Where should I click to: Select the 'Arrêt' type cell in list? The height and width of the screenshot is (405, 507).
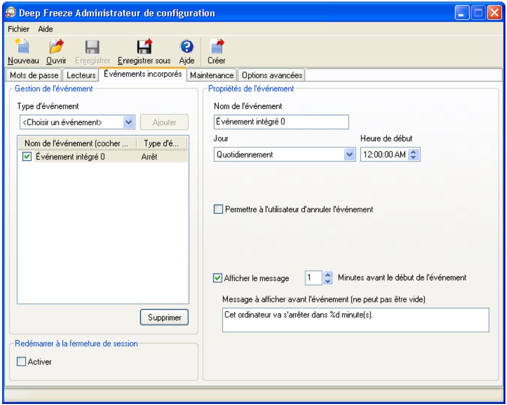point(149,157)
